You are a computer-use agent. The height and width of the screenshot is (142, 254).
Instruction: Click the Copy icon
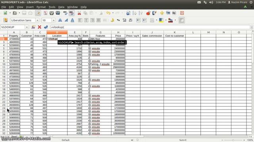click(85, 13)
